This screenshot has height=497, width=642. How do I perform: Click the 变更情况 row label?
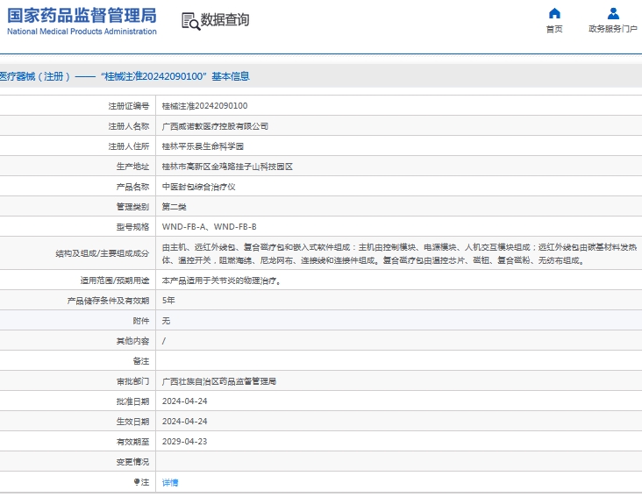coord(132,462)
